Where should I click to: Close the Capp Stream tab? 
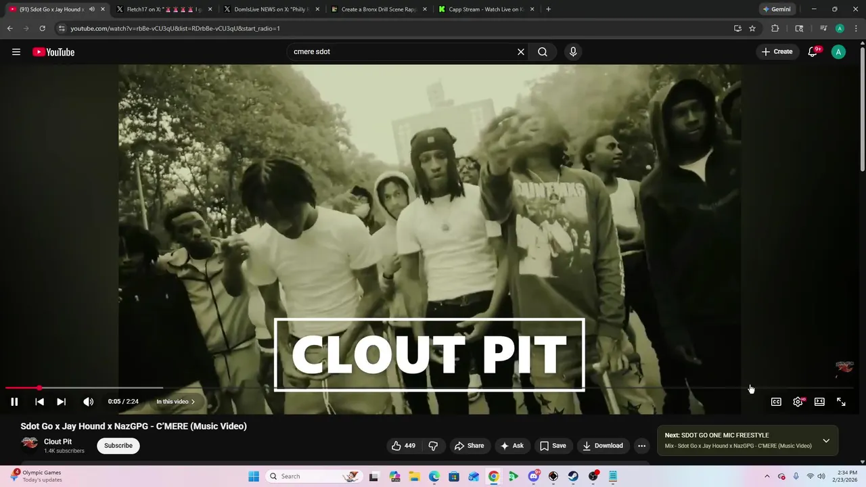(532, 9)
